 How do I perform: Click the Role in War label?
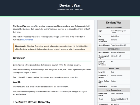point(103,86)
